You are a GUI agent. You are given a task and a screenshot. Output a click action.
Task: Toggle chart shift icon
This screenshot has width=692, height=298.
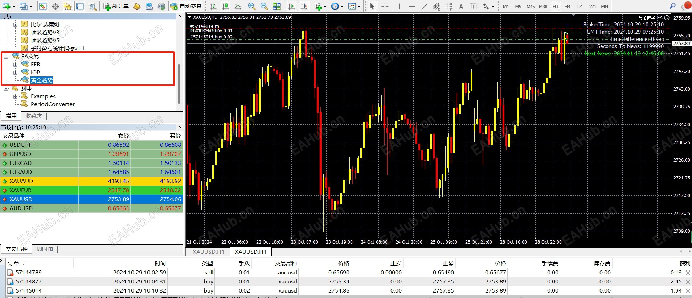point(304,6)
